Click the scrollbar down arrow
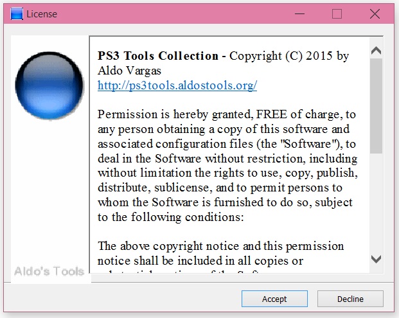 [x=376, y=260]
